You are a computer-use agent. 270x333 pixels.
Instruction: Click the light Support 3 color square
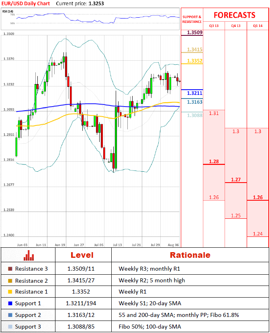pyautogui.click(x=10, y=327)
